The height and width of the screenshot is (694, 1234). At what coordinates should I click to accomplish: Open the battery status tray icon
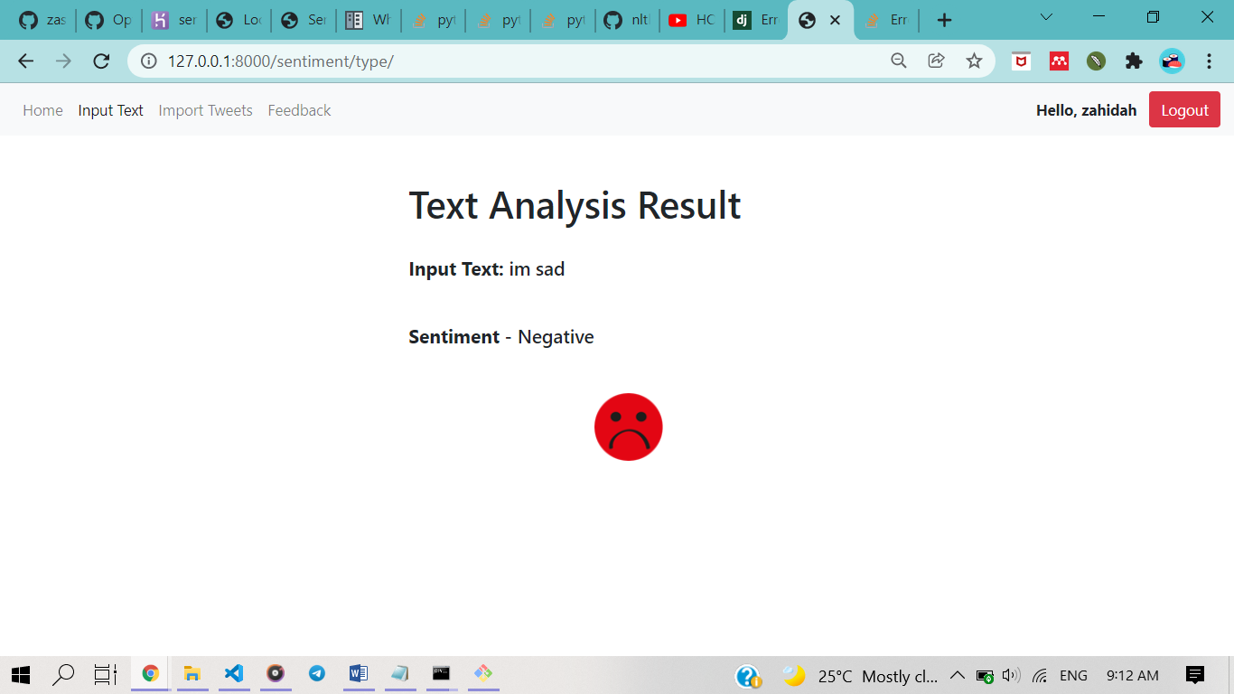pos(985,676)
